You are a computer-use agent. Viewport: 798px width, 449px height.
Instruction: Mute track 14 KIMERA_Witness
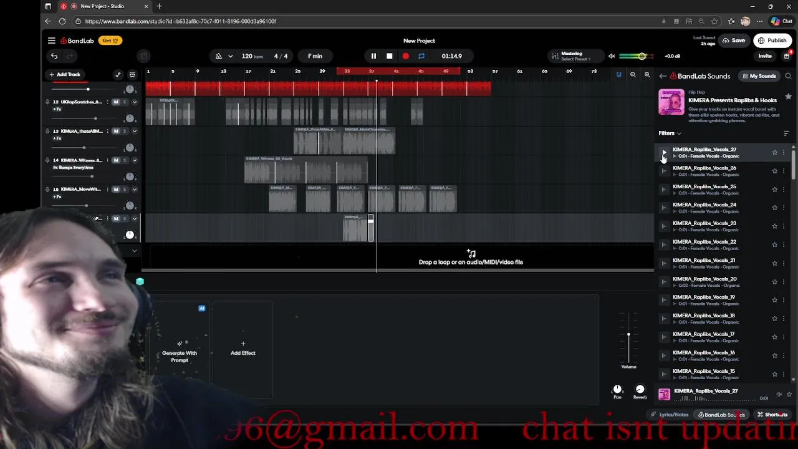coord(116,160)
